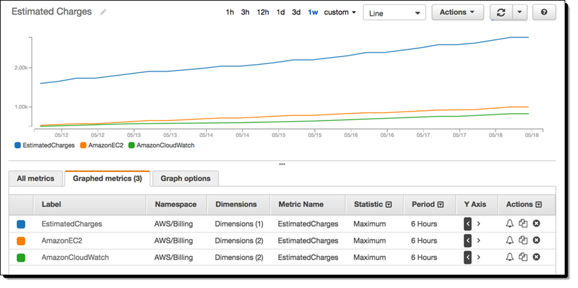Switch AmazonEC2 to right Y axis
The image size is (578, 288).
(479, 240)
